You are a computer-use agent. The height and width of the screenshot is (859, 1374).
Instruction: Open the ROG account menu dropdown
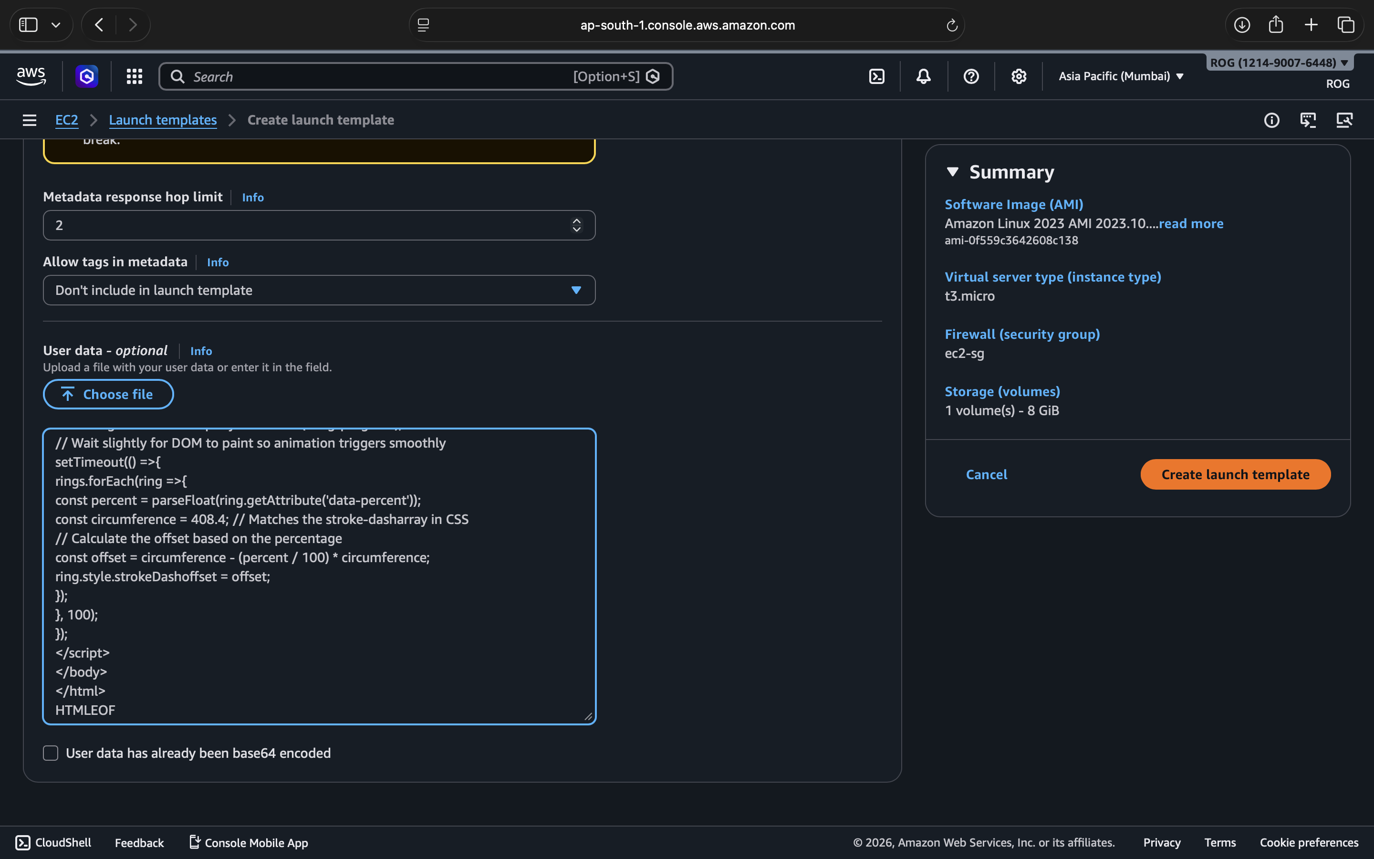[x=1279, y=63]
